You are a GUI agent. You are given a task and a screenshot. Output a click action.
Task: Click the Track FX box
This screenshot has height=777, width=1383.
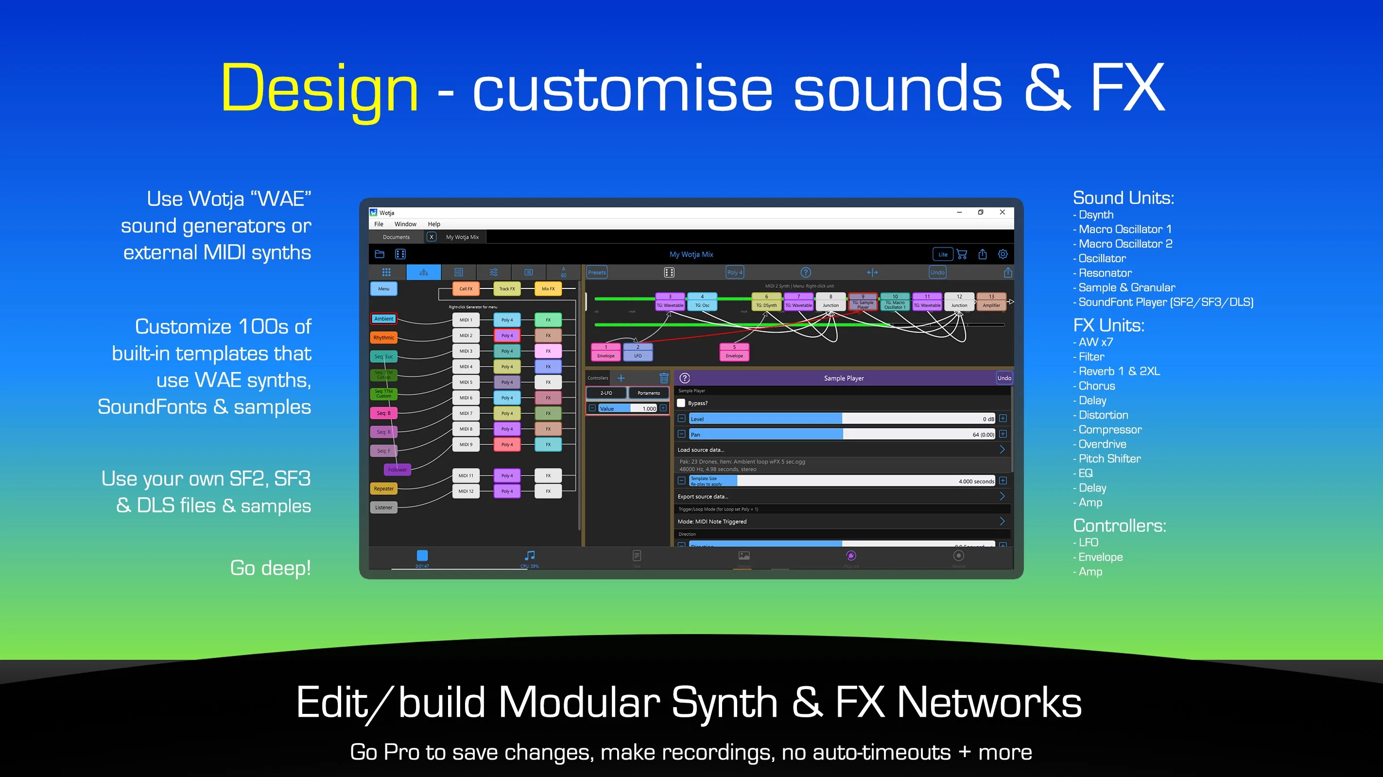pyautogui.click(x=507, y=288)
